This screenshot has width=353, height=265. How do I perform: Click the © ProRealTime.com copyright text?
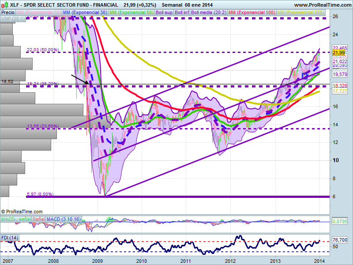(22, 212)
